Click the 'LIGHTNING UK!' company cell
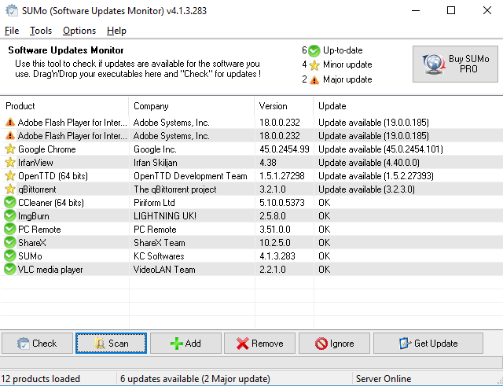The image size is (503, 386). click(x=165, y=216)
